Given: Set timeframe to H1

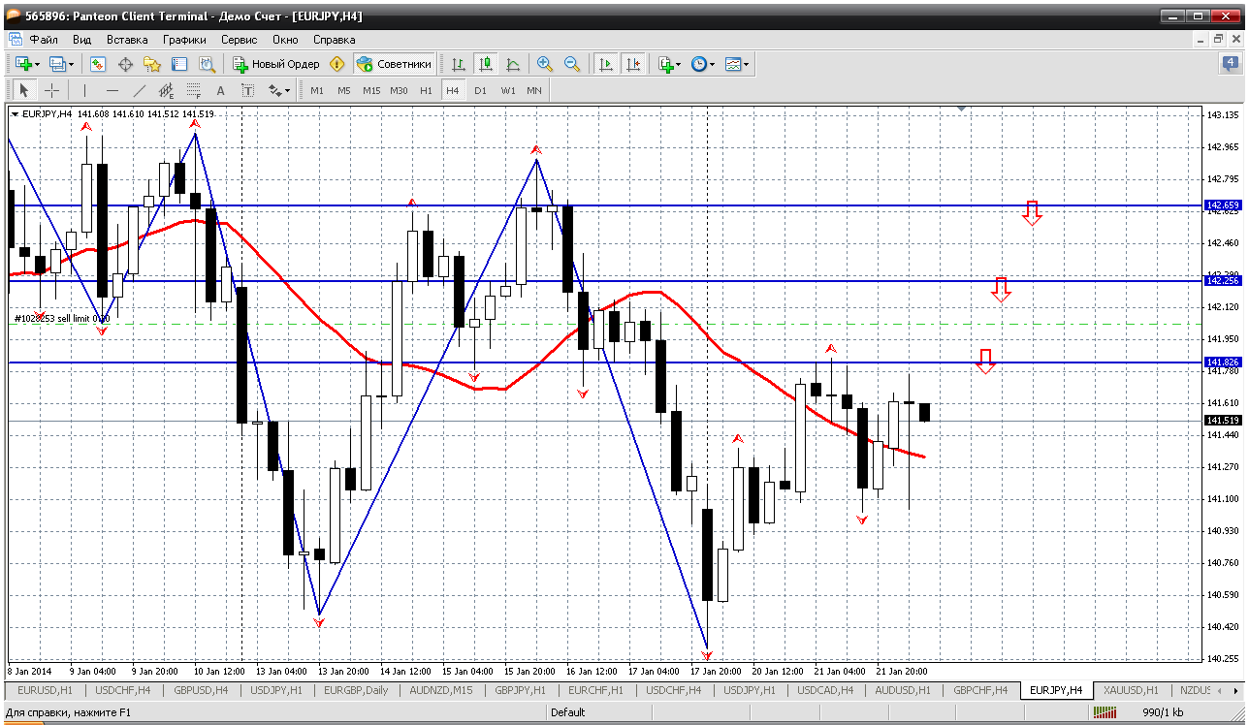Looking at the screenshot, I should click(x=426, y=90).
